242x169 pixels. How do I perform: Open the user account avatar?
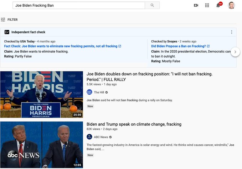[x=231, y=5]
